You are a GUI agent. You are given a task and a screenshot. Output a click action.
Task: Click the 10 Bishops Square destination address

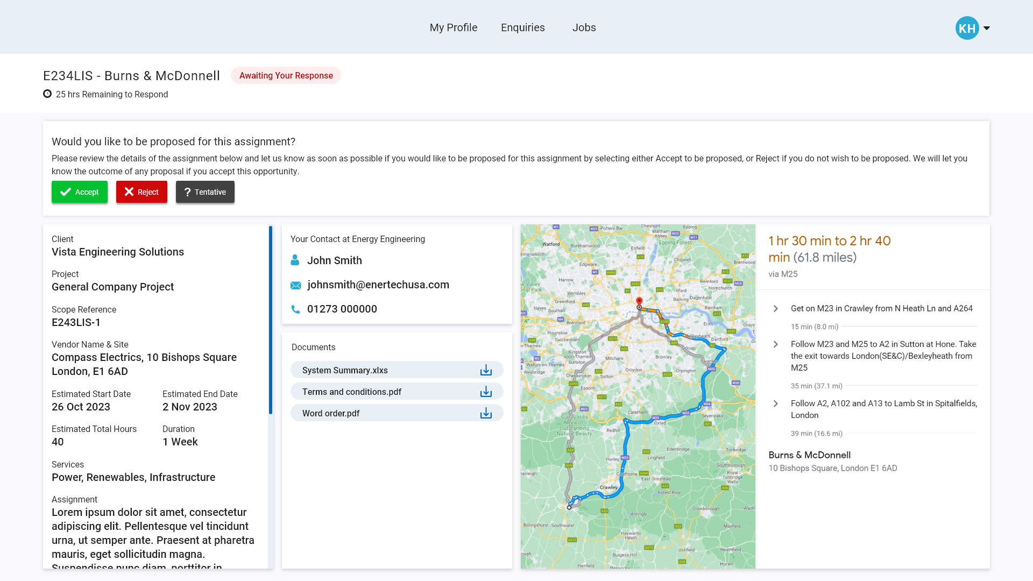832,468
